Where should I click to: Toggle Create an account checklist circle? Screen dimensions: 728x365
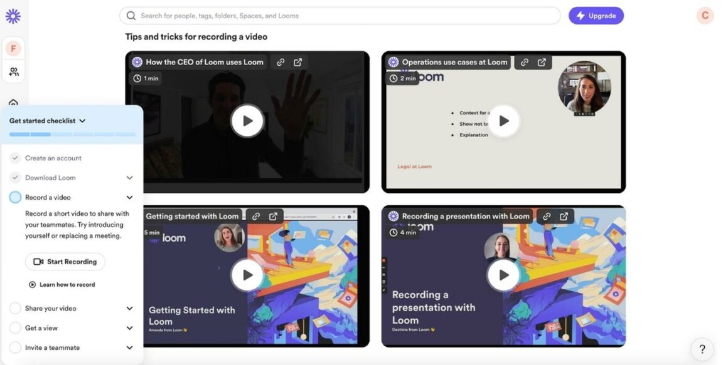15,158
